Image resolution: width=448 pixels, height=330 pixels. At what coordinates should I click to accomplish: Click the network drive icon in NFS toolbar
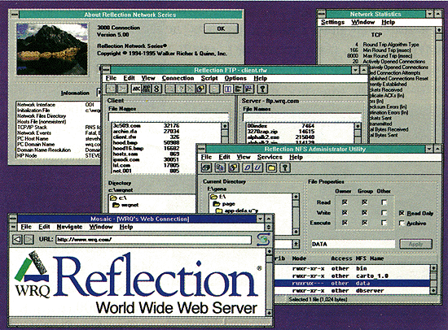[x=206, y=167]
